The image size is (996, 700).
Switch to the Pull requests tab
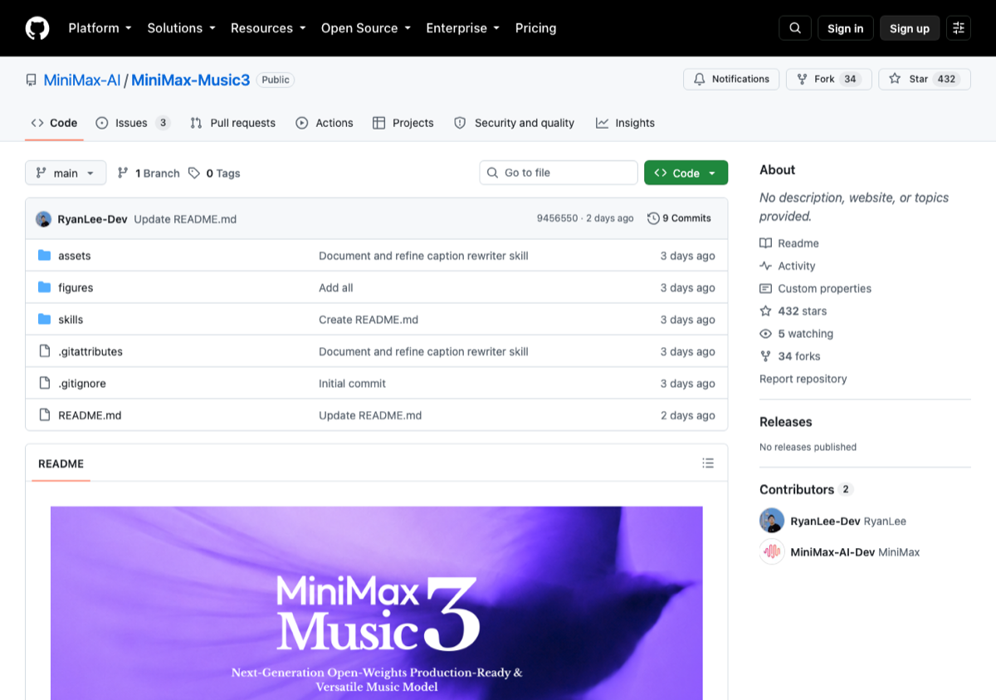[x=232, y=123]
